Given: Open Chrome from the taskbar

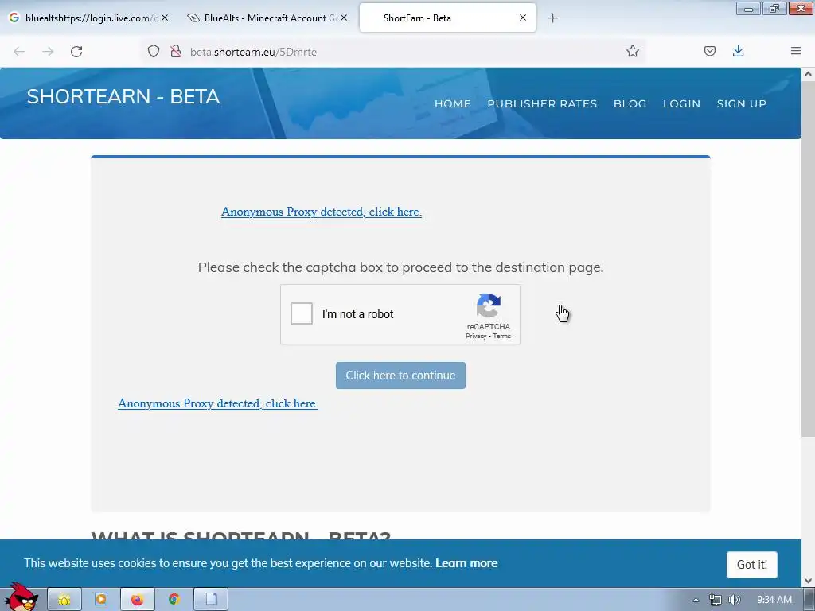Looking at the screenshot, I should [174, 600].
